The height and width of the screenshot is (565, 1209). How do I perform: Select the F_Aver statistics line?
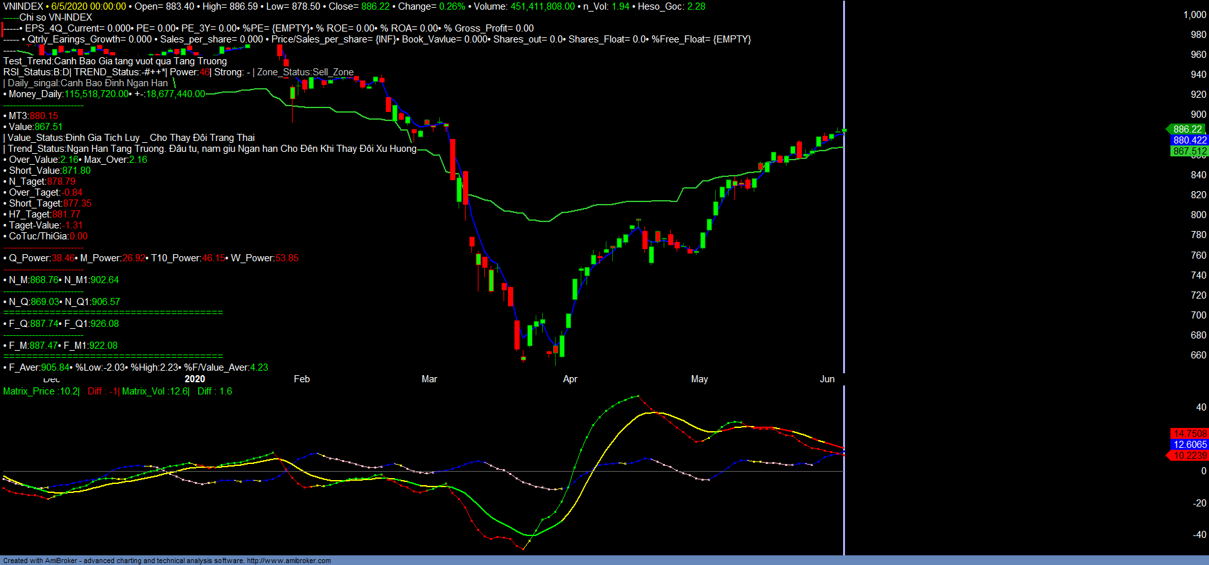tap(136, 367)
